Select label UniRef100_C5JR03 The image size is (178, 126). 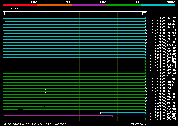(163, 119)
